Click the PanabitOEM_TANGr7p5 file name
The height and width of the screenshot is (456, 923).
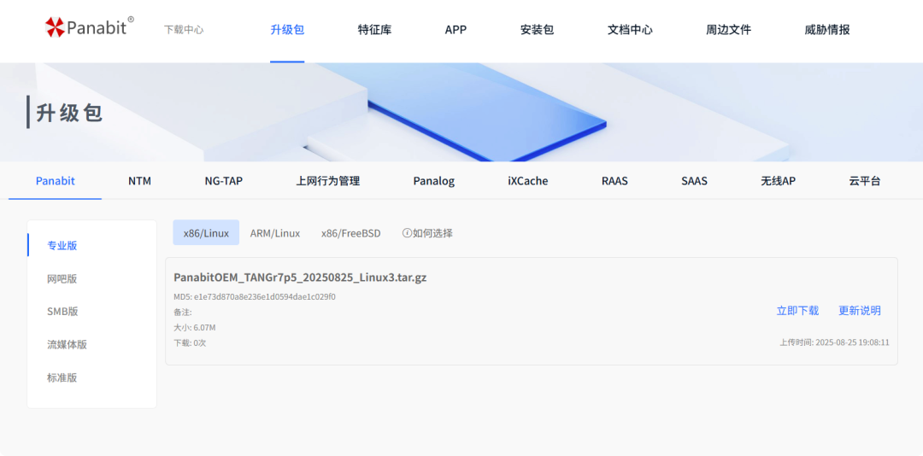[299, 278]
